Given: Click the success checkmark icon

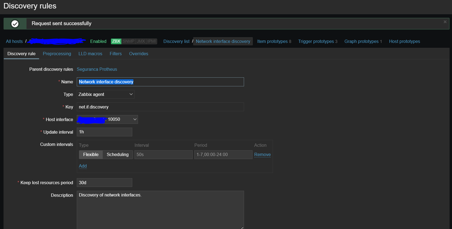Looking at the screenshot, I should (15, 24).
